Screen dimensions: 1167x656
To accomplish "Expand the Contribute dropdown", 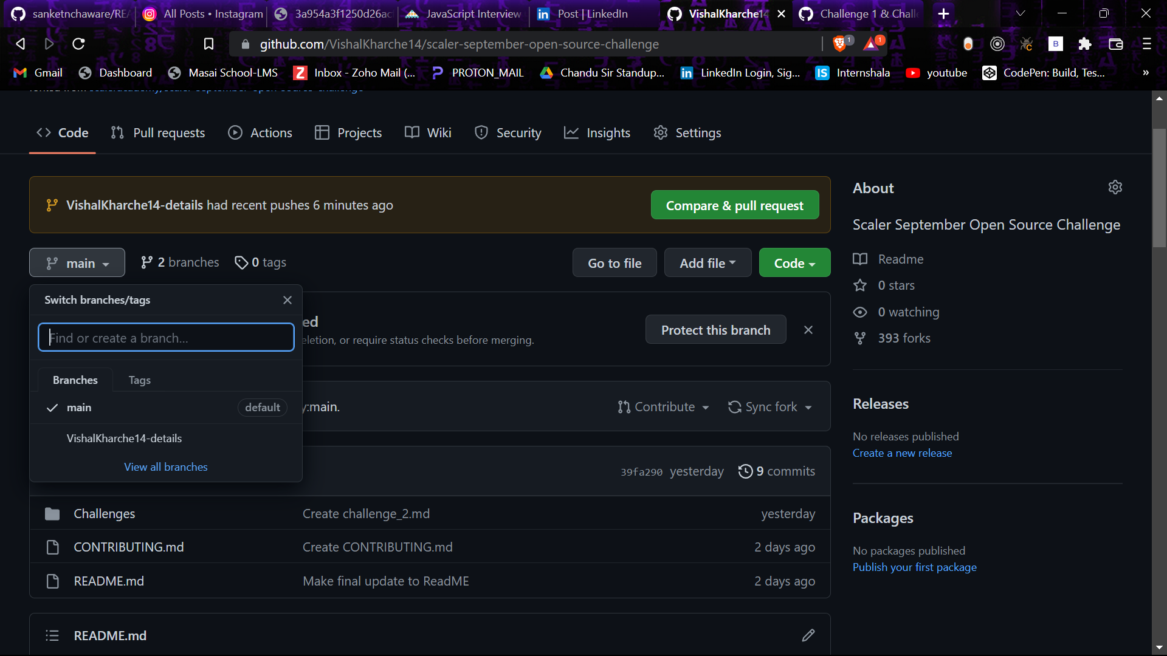I will [663, 407].
